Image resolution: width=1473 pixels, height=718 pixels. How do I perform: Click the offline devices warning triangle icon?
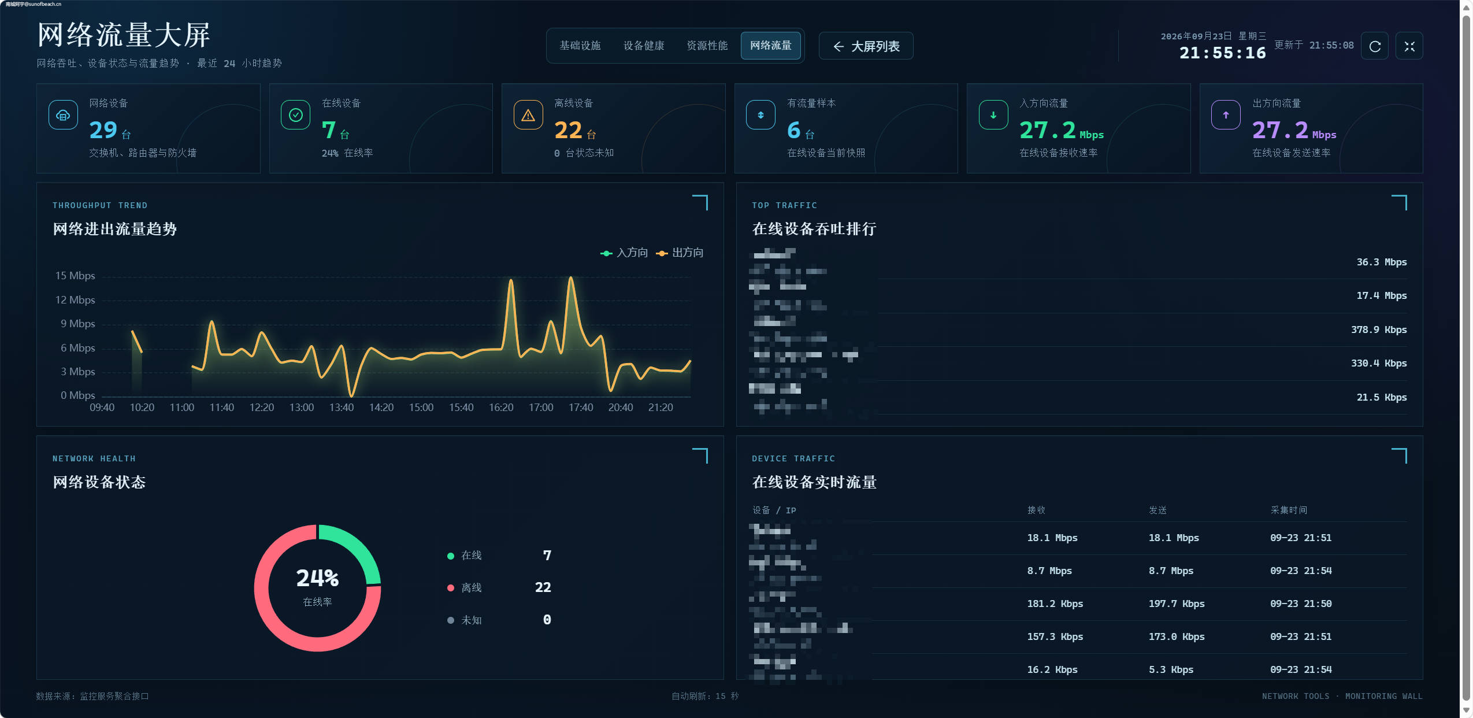click(x=528, y=115)
